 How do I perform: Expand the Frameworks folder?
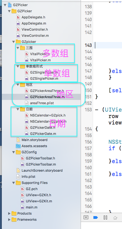coord(9,220)
